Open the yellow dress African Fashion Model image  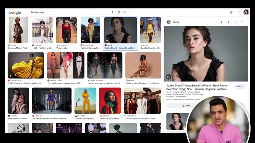(26, 65)
